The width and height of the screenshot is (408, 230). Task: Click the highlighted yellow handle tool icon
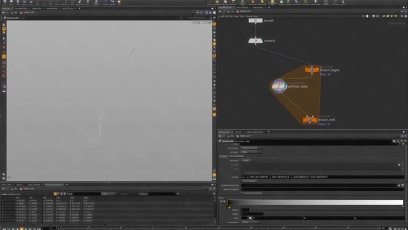click(x=4, y=56)
